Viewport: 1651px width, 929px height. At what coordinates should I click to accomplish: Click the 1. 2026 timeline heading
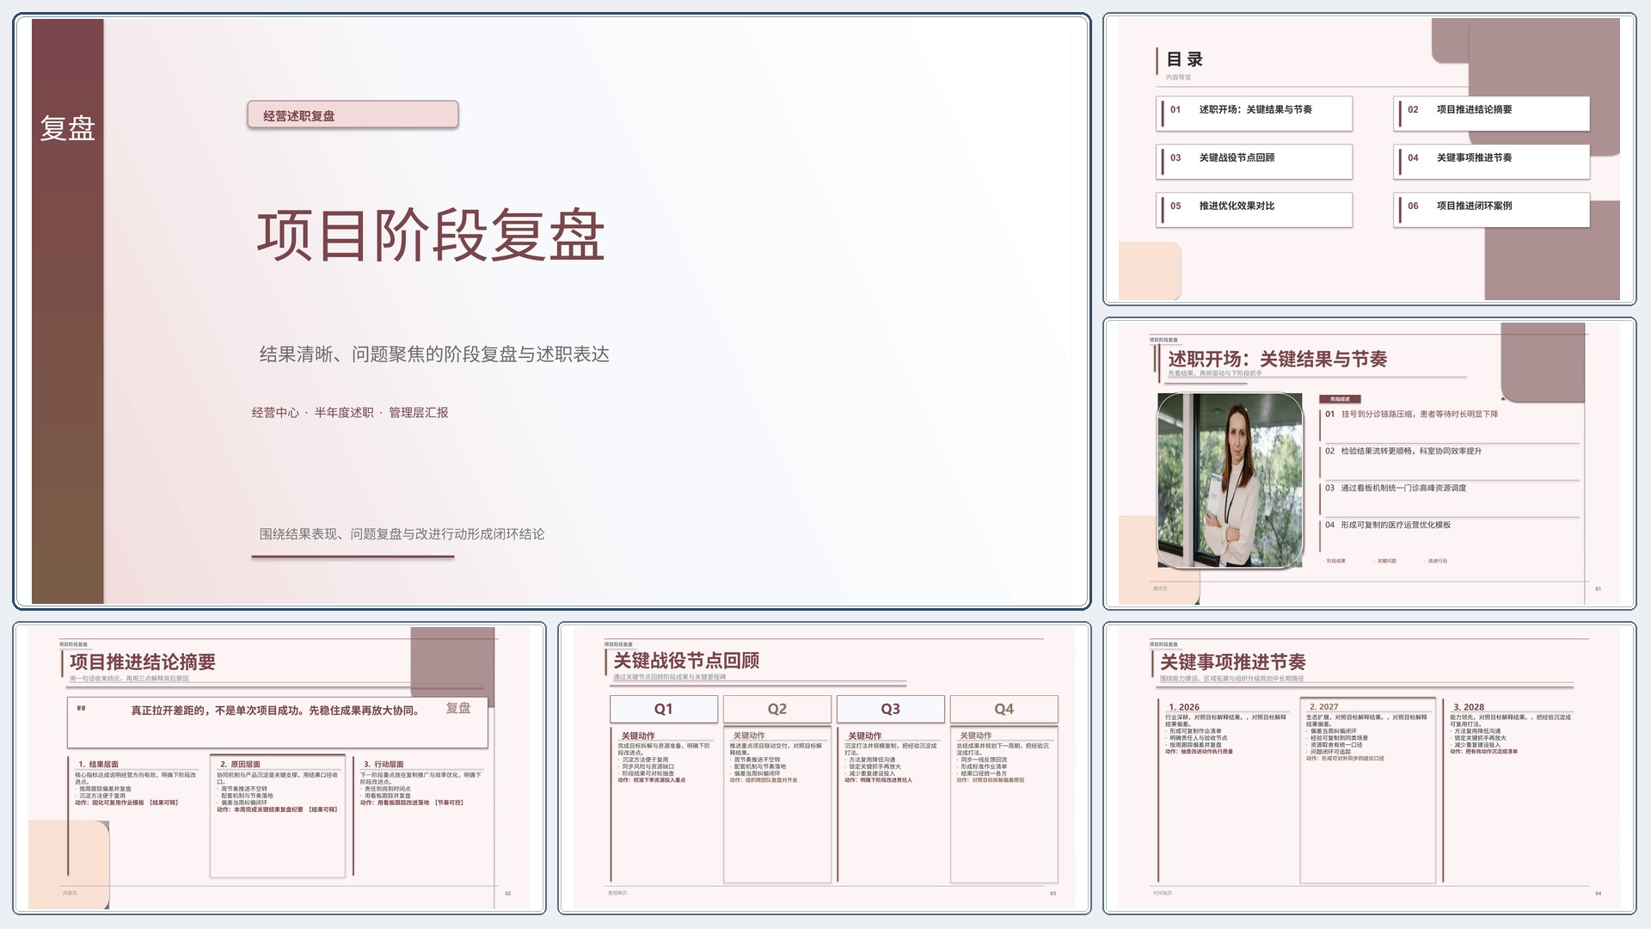[x=1184, y=707]
